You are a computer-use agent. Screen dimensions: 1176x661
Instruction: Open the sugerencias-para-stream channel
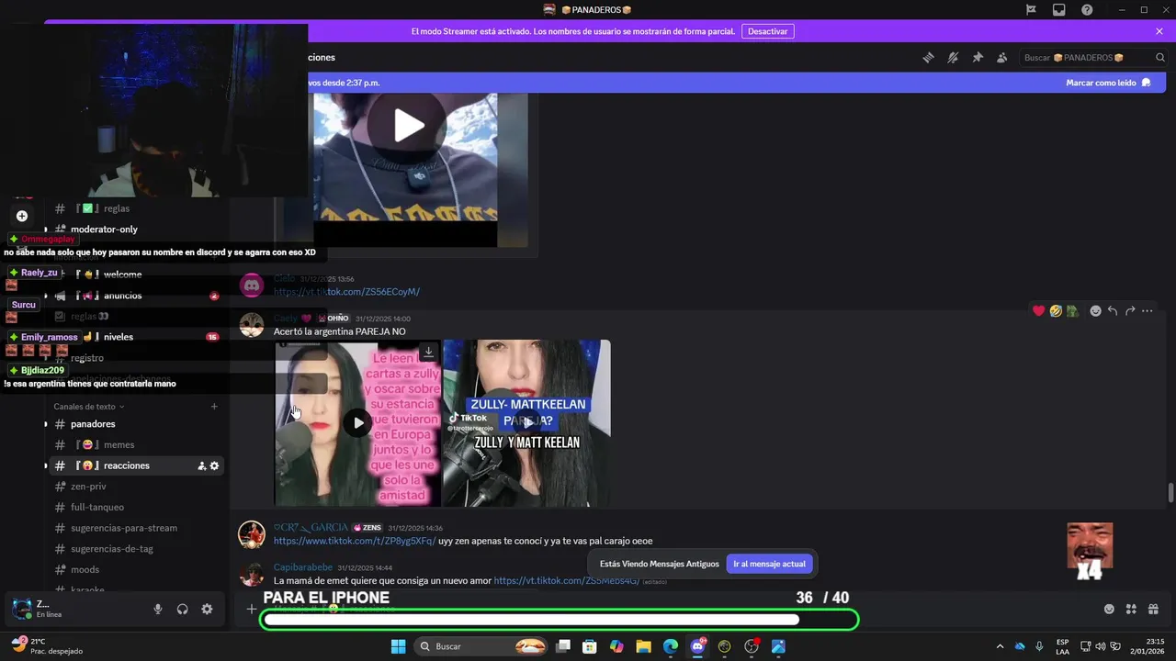(135, 528)
